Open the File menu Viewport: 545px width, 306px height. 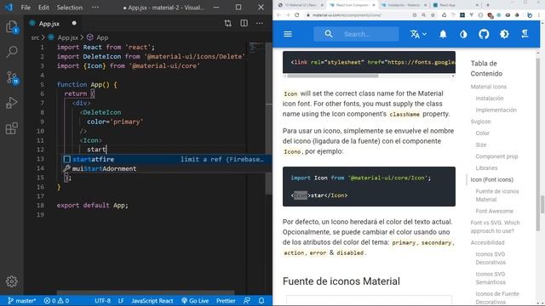[x=26, y=8]
